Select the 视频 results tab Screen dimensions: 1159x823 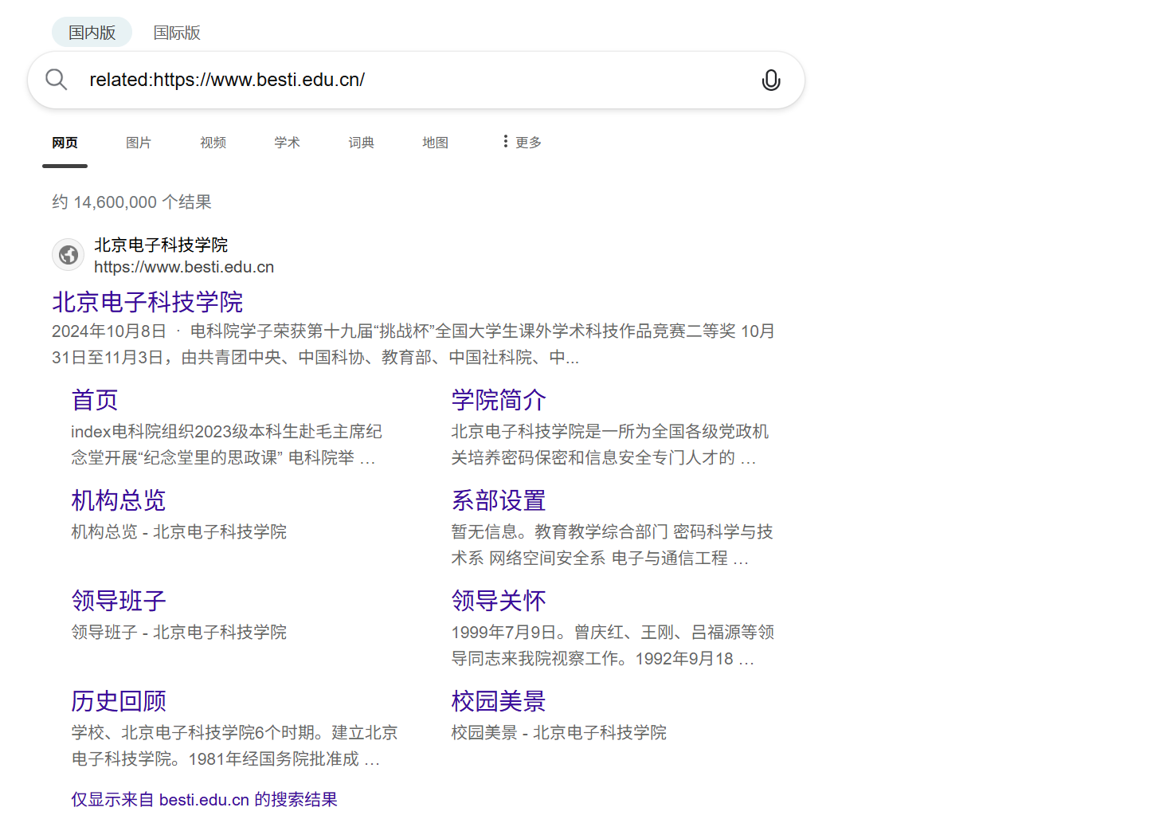213,143
